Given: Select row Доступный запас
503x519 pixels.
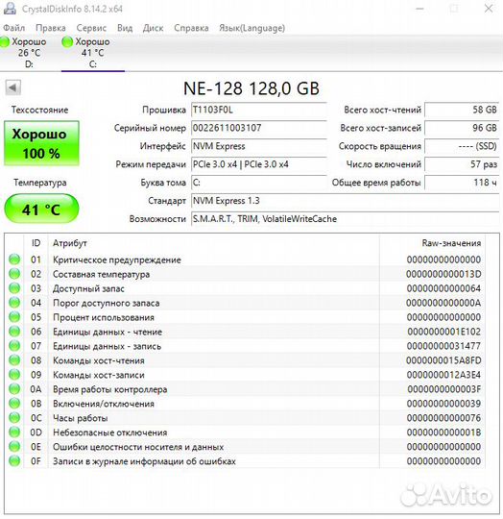Looking at the screenshot, I should tap(245, 288).
